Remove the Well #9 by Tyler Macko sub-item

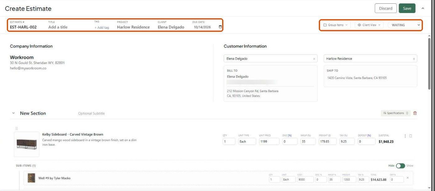click(x=408, y=178)
